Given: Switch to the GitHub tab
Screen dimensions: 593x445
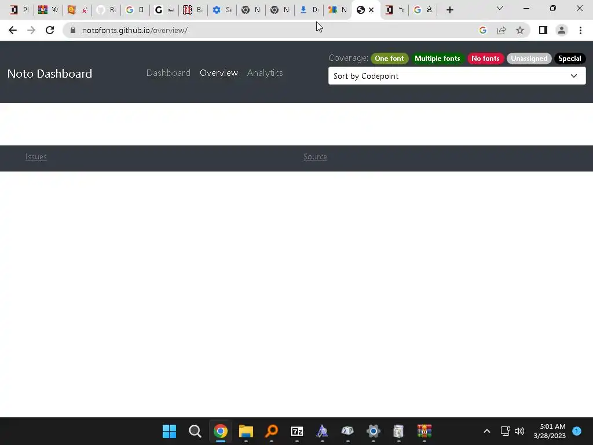Looking at the screenshot, I should 107,10.
